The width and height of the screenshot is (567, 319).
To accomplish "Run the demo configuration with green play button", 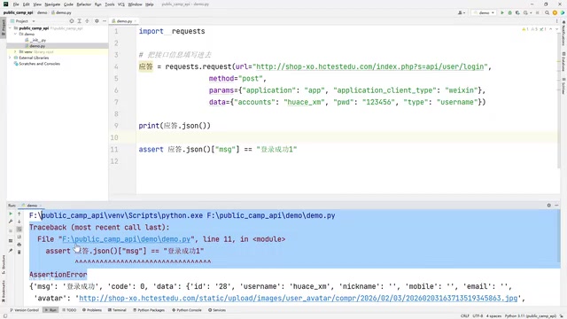I will 502,12.
